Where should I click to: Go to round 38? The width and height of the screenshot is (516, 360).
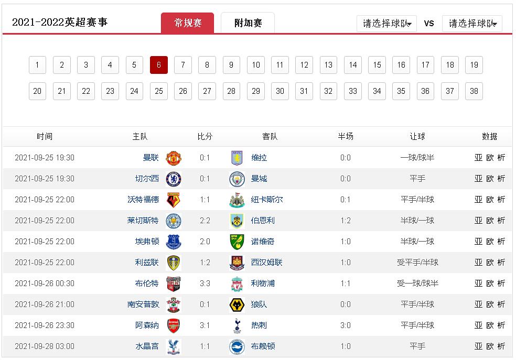[474, 91]
